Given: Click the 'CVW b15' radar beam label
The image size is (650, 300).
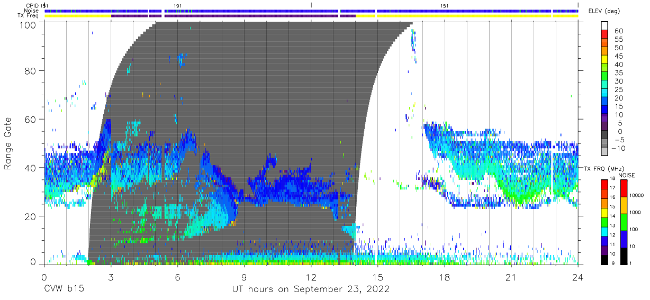Looking at the screenshot, I should click(64, 289).
